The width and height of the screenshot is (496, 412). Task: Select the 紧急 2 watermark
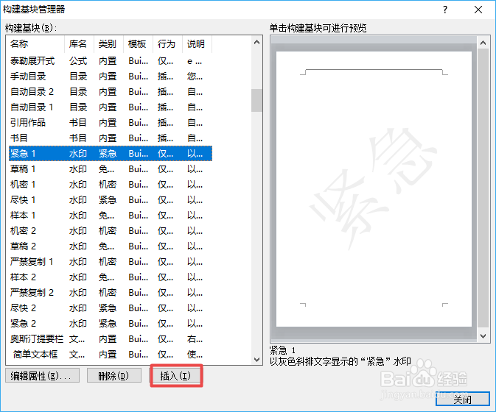(111, 324)
